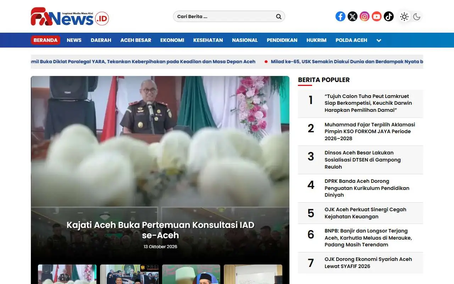Open popular article DPRK Banda Aceh Kurikulum Diniyah

(x=367, y=188)
